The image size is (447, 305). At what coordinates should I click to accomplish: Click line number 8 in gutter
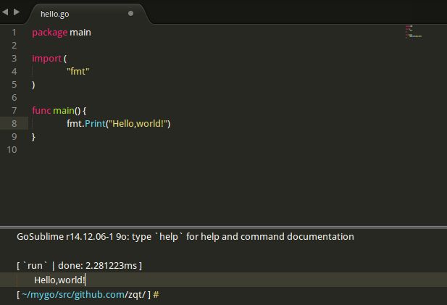click(14, 124)
